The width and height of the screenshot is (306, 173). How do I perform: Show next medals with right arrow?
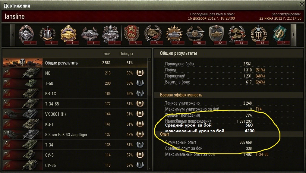tap(293, 35)
